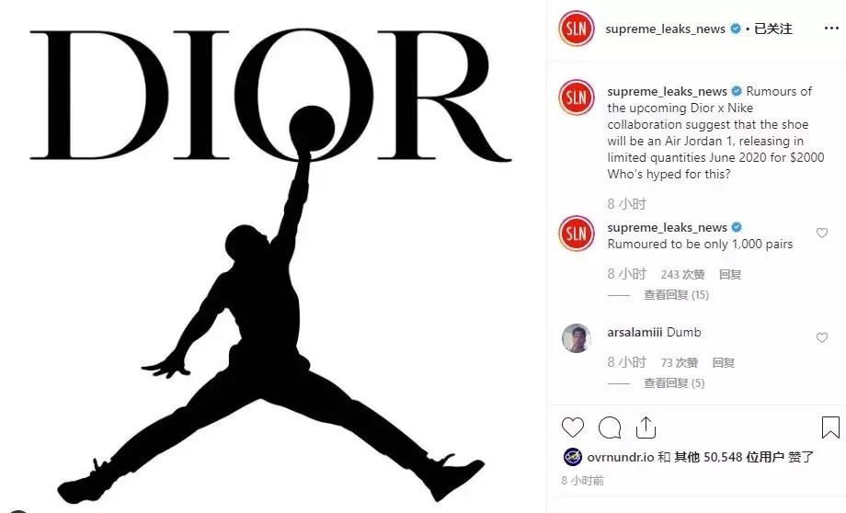
Task: Open comment bubble icon under post
Action: [x=610, y=427]
